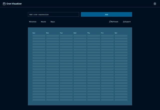Select the Thu column header
Viewport: 160px width, 110px height.
click(x=88, y=33)
